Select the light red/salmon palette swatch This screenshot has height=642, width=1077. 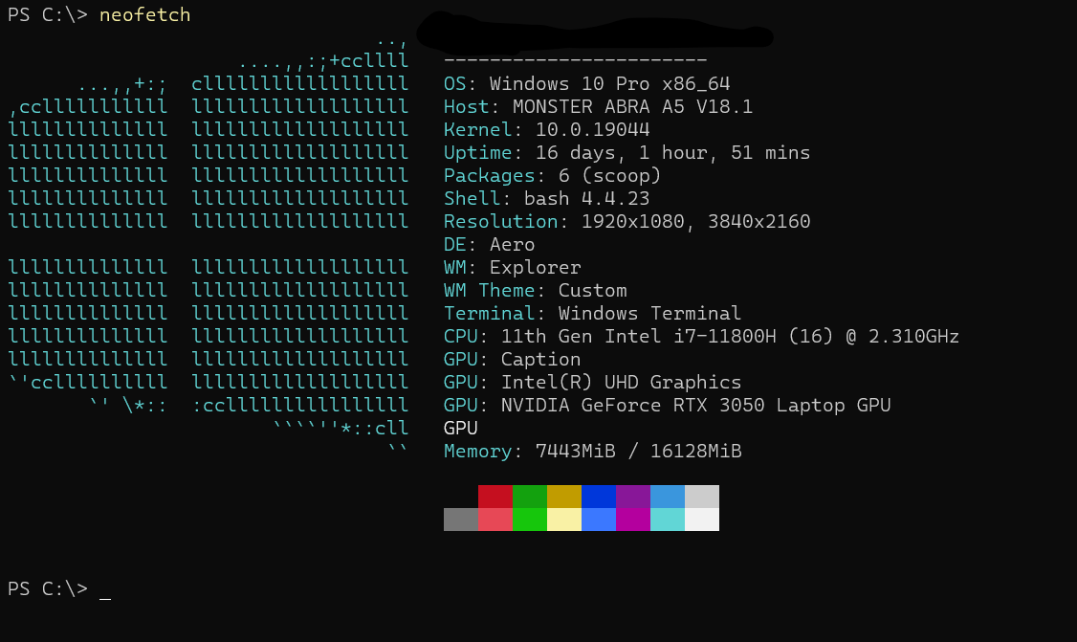pos(495,520)
